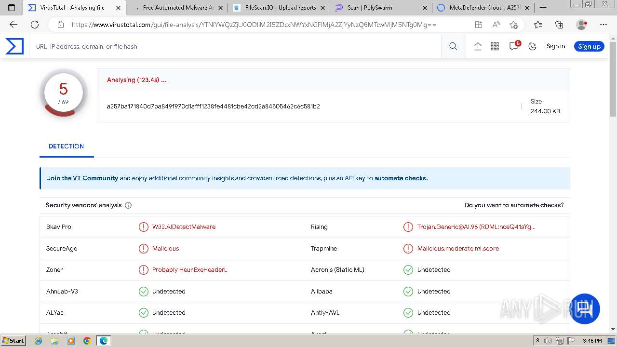Click the site info lock icon
617x347 pixels.
pos(60,25)
